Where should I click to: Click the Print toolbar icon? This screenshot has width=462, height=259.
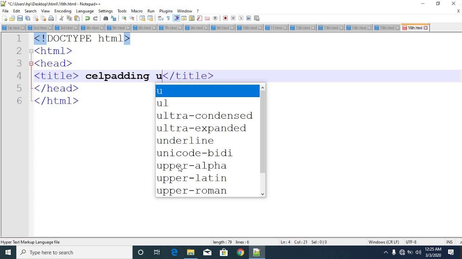pyautogui.click(x=51, y=18)
